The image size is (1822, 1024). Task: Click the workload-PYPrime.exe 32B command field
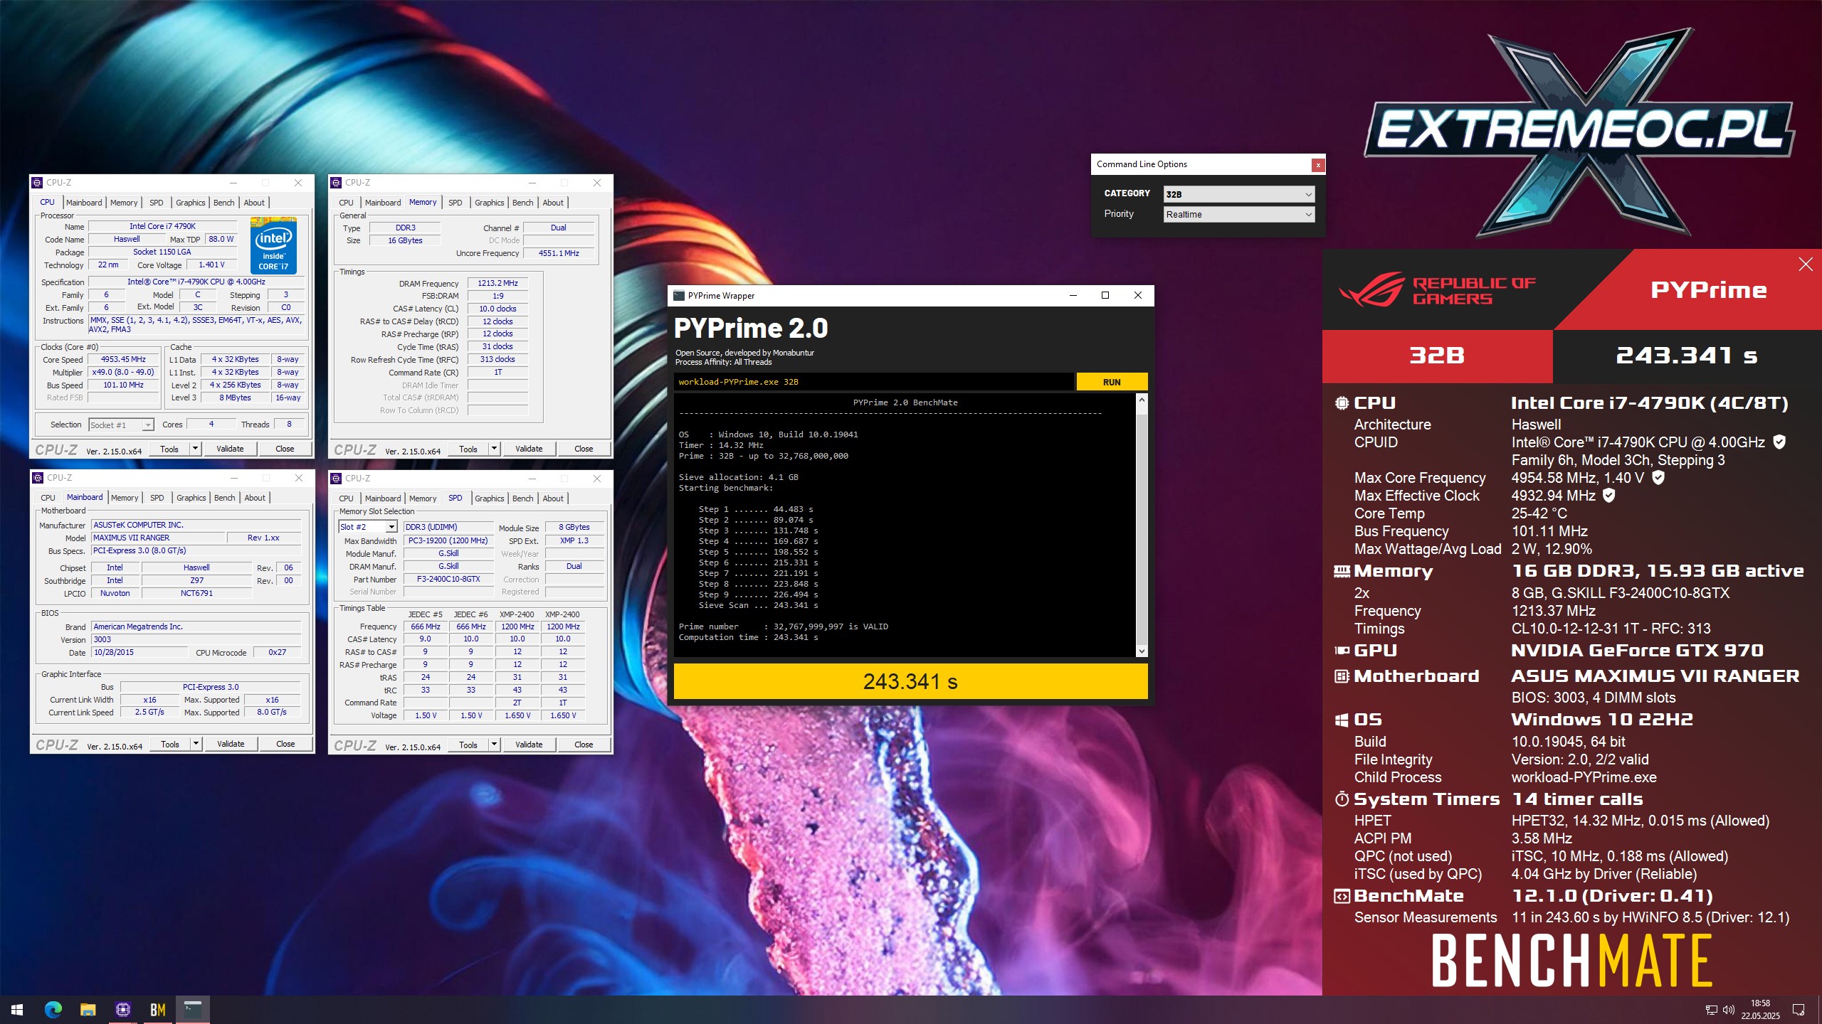pyautogui.click(x=873, y=382)
